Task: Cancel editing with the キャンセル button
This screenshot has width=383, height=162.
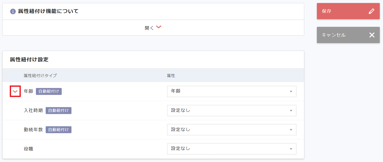Action: tap(348, 35)
